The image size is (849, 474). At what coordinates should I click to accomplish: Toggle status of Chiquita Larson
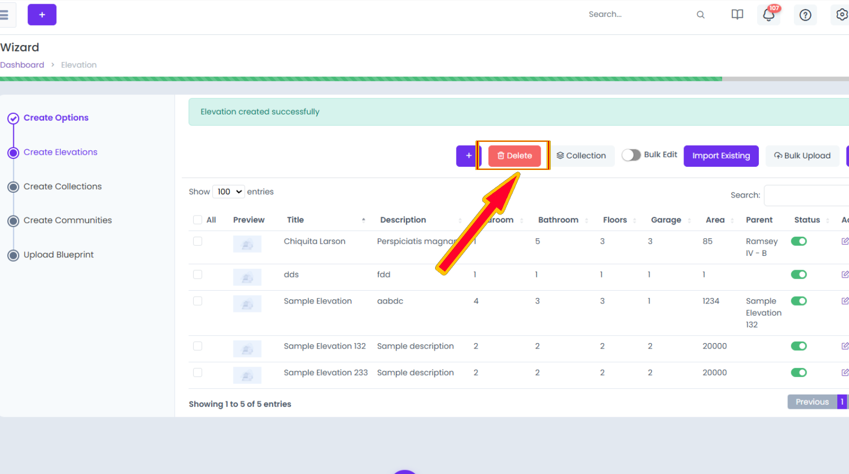tap(799, 241)
